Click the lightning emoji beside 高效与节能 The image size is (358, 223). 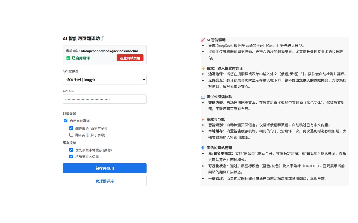[203, 119]
